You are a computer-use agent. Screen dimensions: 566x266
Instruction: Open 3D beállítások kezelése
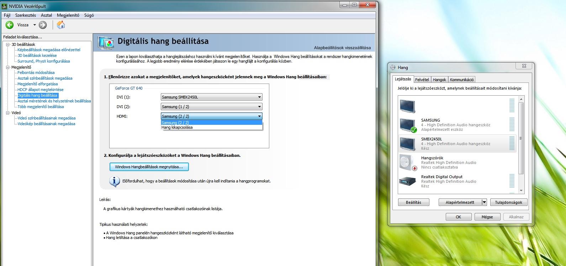(x=37, y=55)
